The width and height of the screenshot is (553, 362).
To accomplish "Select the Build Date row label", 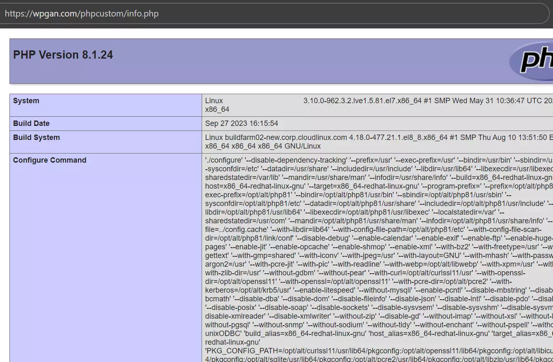I will (31, 123).
